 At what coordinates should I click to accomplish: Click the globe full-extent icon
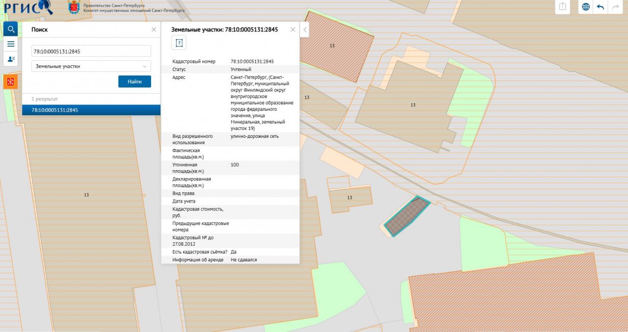point(585,7)
